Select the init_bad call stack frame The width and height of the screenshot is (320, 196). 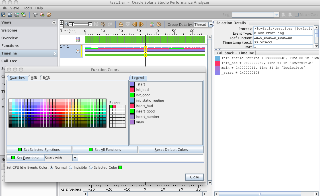(x=267, y=63)
